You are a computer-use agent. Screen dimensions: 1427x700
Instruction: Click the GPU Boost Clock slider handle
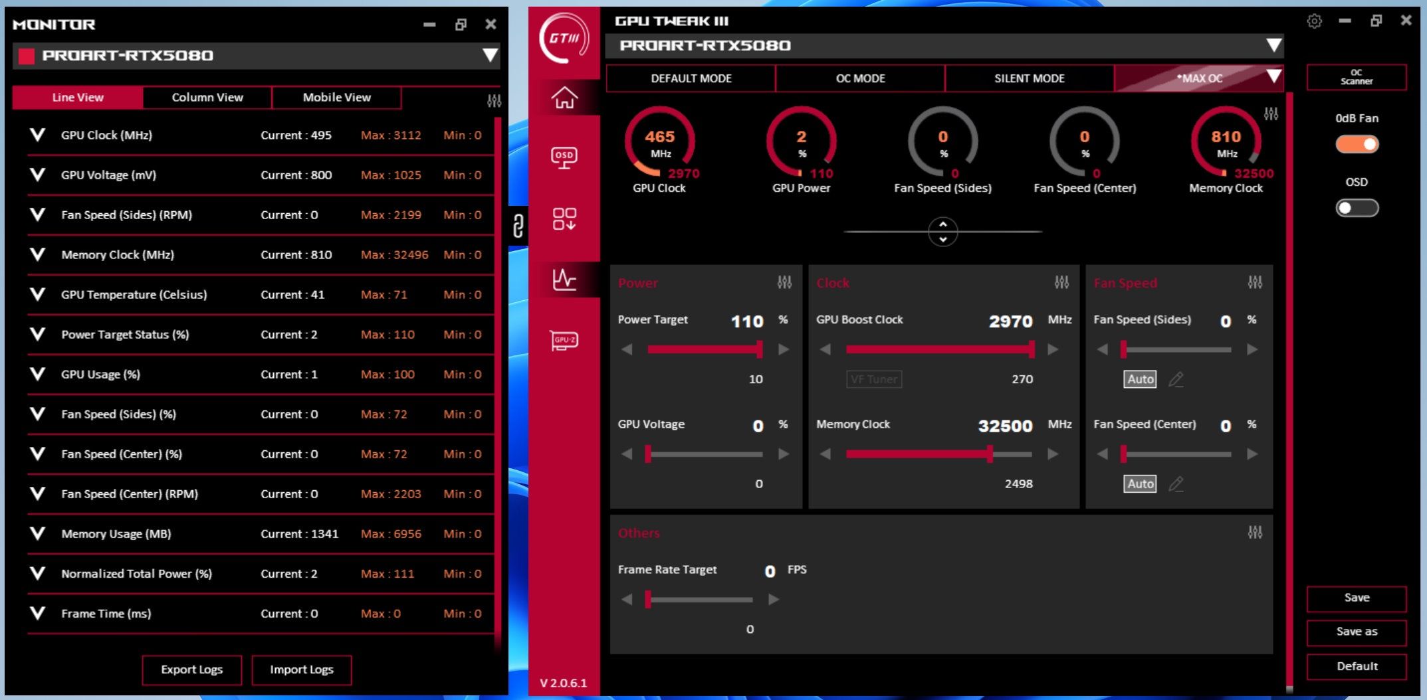[x=1032, y=349]
